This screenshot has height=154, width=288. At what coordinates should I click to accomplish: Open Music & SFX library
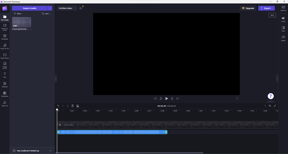click(x=5, y=46)
